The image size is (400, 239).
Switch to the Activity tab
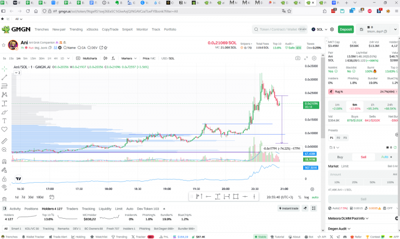(15, 209)
